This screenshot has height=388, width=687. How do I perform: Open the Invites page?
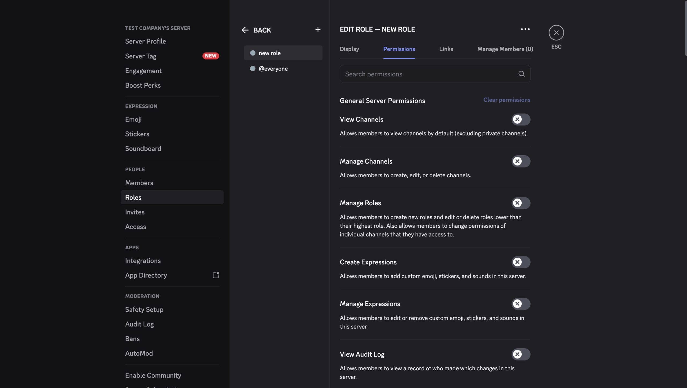(172, 212)
